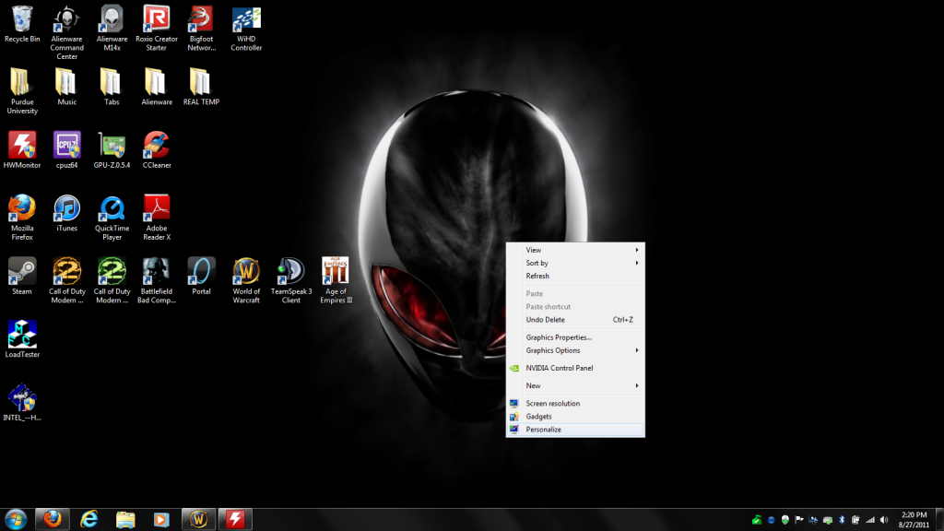Viewport: 944px width, 531px height.
Task: Click the Show desktop button
Action: click(x=939, y=519)
